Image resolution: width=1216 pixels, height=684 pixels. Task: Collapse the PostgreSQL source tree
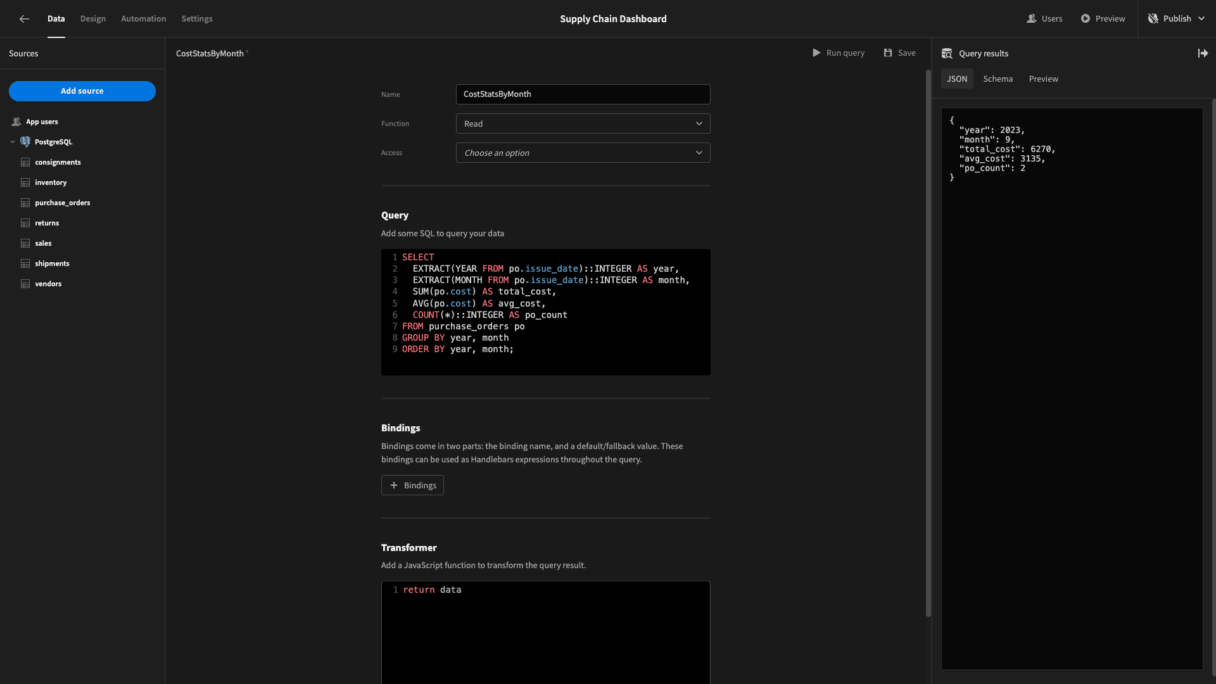pos(13,142)
